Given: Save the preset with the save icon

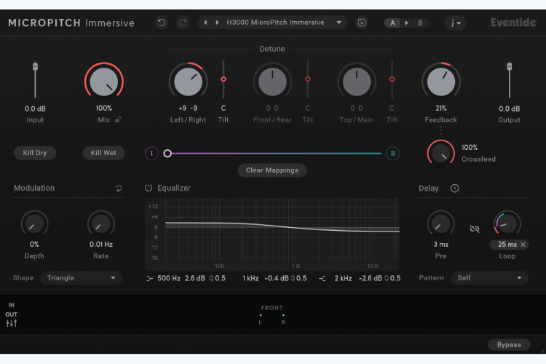Looking at the screenshot, I should pos(362,23).
